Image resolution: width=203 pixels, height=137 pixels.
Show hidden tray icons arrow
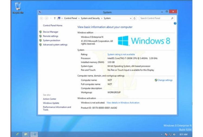(x=162, y=135)
